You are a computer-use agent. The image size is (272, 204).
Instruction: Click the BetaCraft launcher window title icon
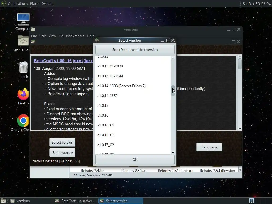pos(33,41)
